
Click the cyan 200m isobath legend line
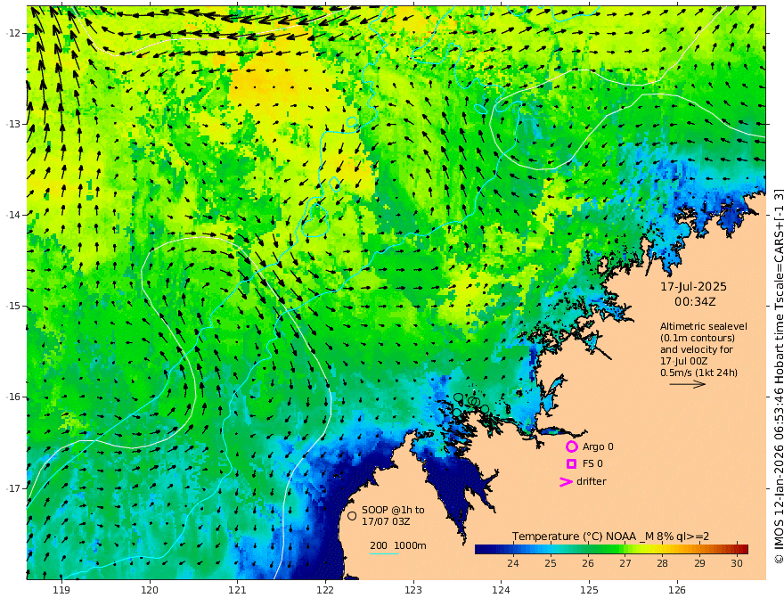pos(384,553)
